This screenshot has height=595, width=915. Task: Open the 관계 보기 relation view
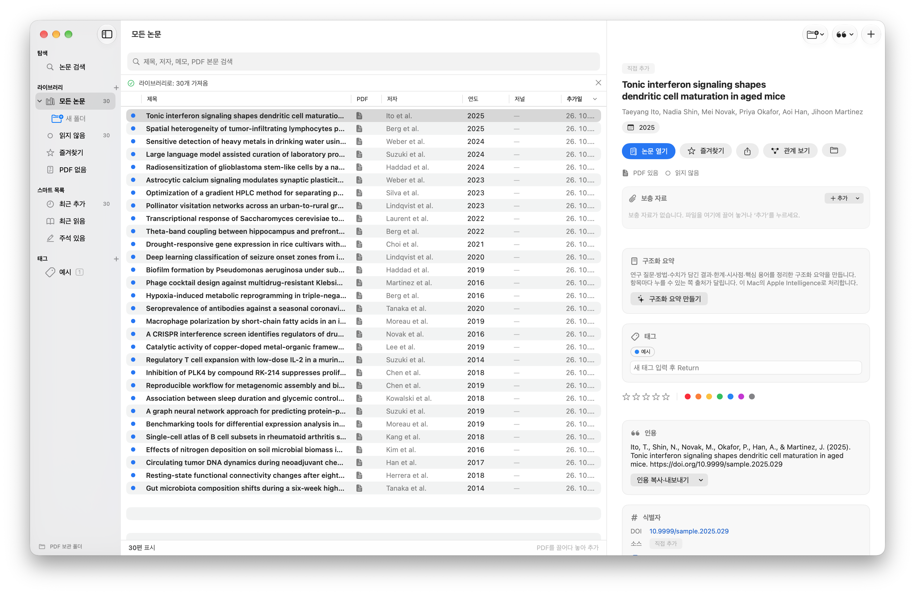click(x=790, y=151)
